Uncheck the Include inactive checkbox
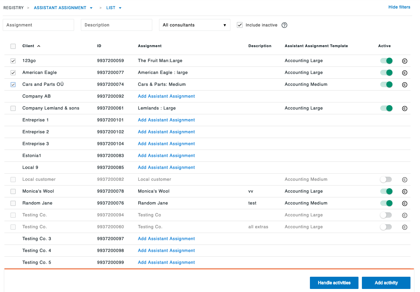This screenshot has width=420, height=292. (x=240, y=25)
